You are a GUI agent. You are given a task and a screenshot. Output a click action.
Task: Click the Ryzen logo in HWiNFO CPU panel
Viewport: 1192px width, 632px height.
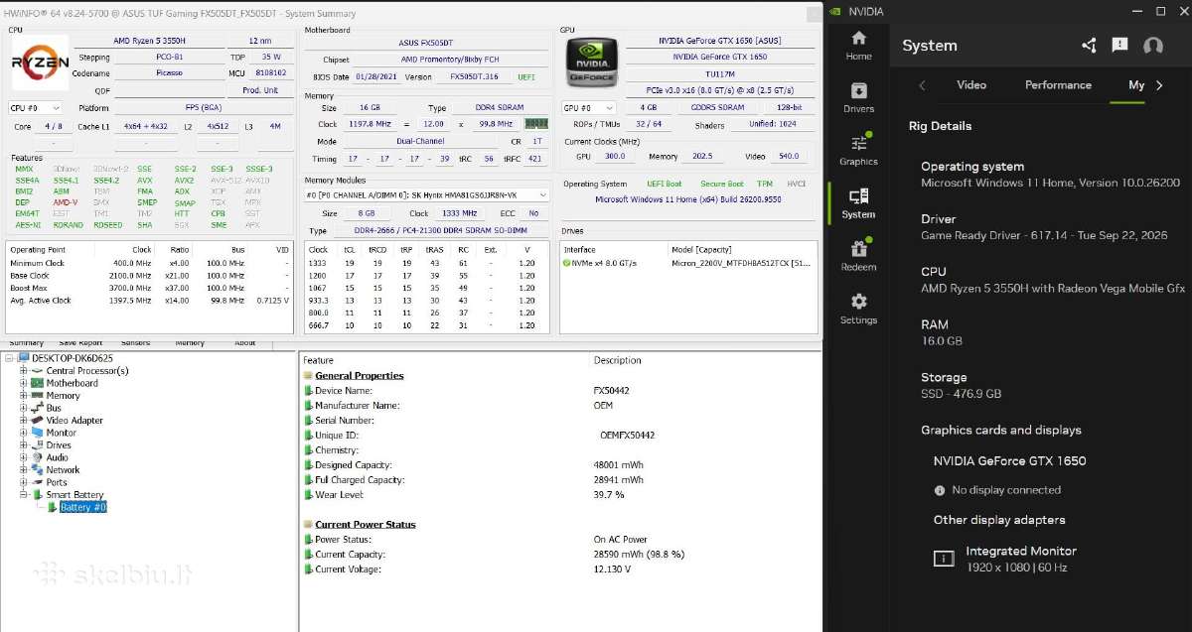coord(40,62)
